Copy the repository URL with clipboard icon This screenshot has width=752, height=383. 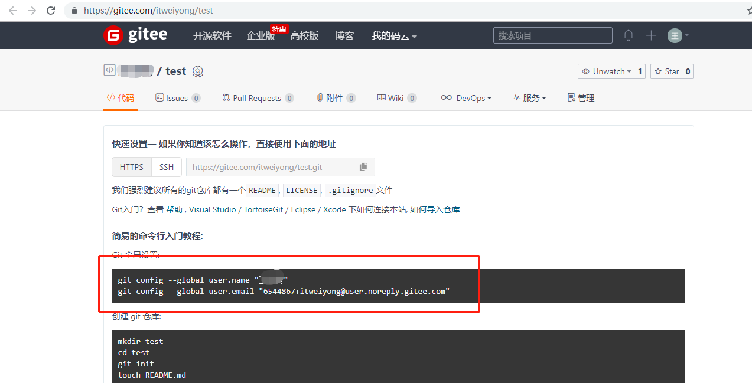363,167
